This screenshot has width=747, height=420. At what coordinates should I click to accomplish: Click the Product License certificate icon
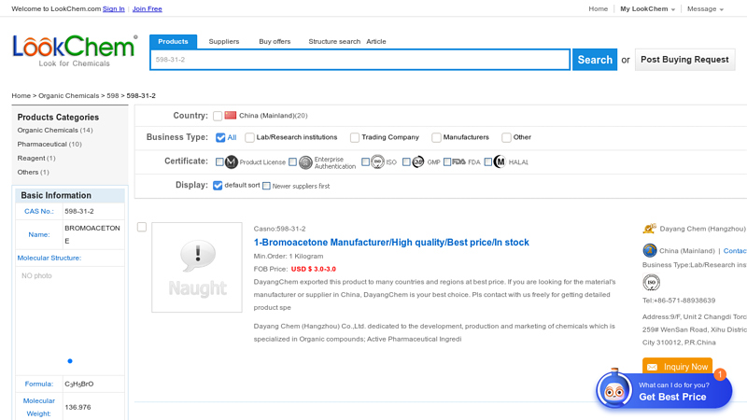[x=232, y=162]
